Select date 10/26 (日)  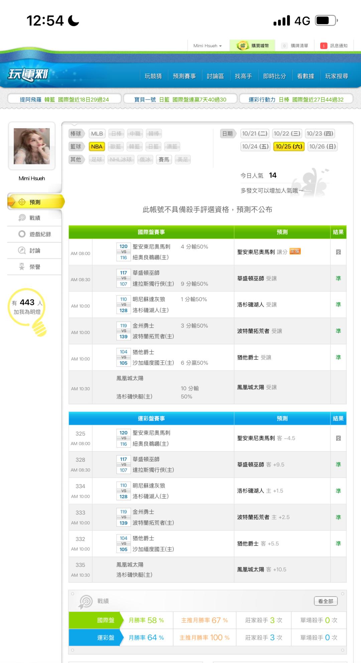tap(323, 146)
